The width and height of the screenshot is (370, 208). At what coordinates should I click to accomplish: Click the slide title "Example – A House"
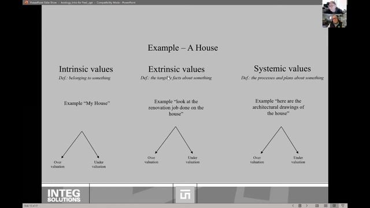click(x=183, y=48)
